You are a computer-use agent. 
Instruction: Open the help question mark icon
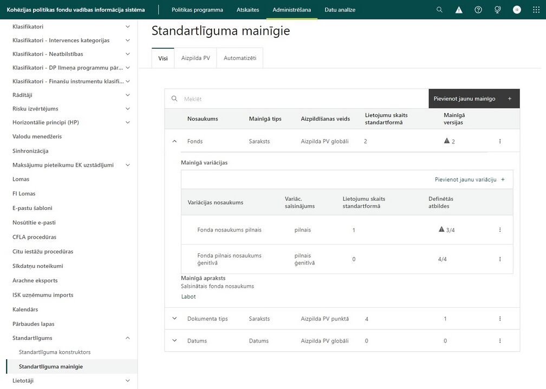[x=478, y=10]
